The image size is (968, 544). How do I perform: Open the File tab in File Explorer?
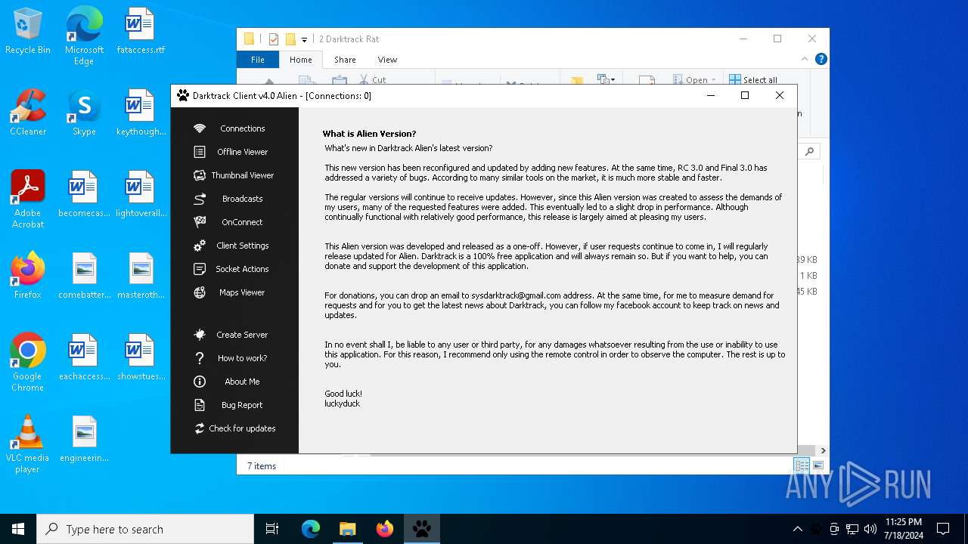coord(258,60)
